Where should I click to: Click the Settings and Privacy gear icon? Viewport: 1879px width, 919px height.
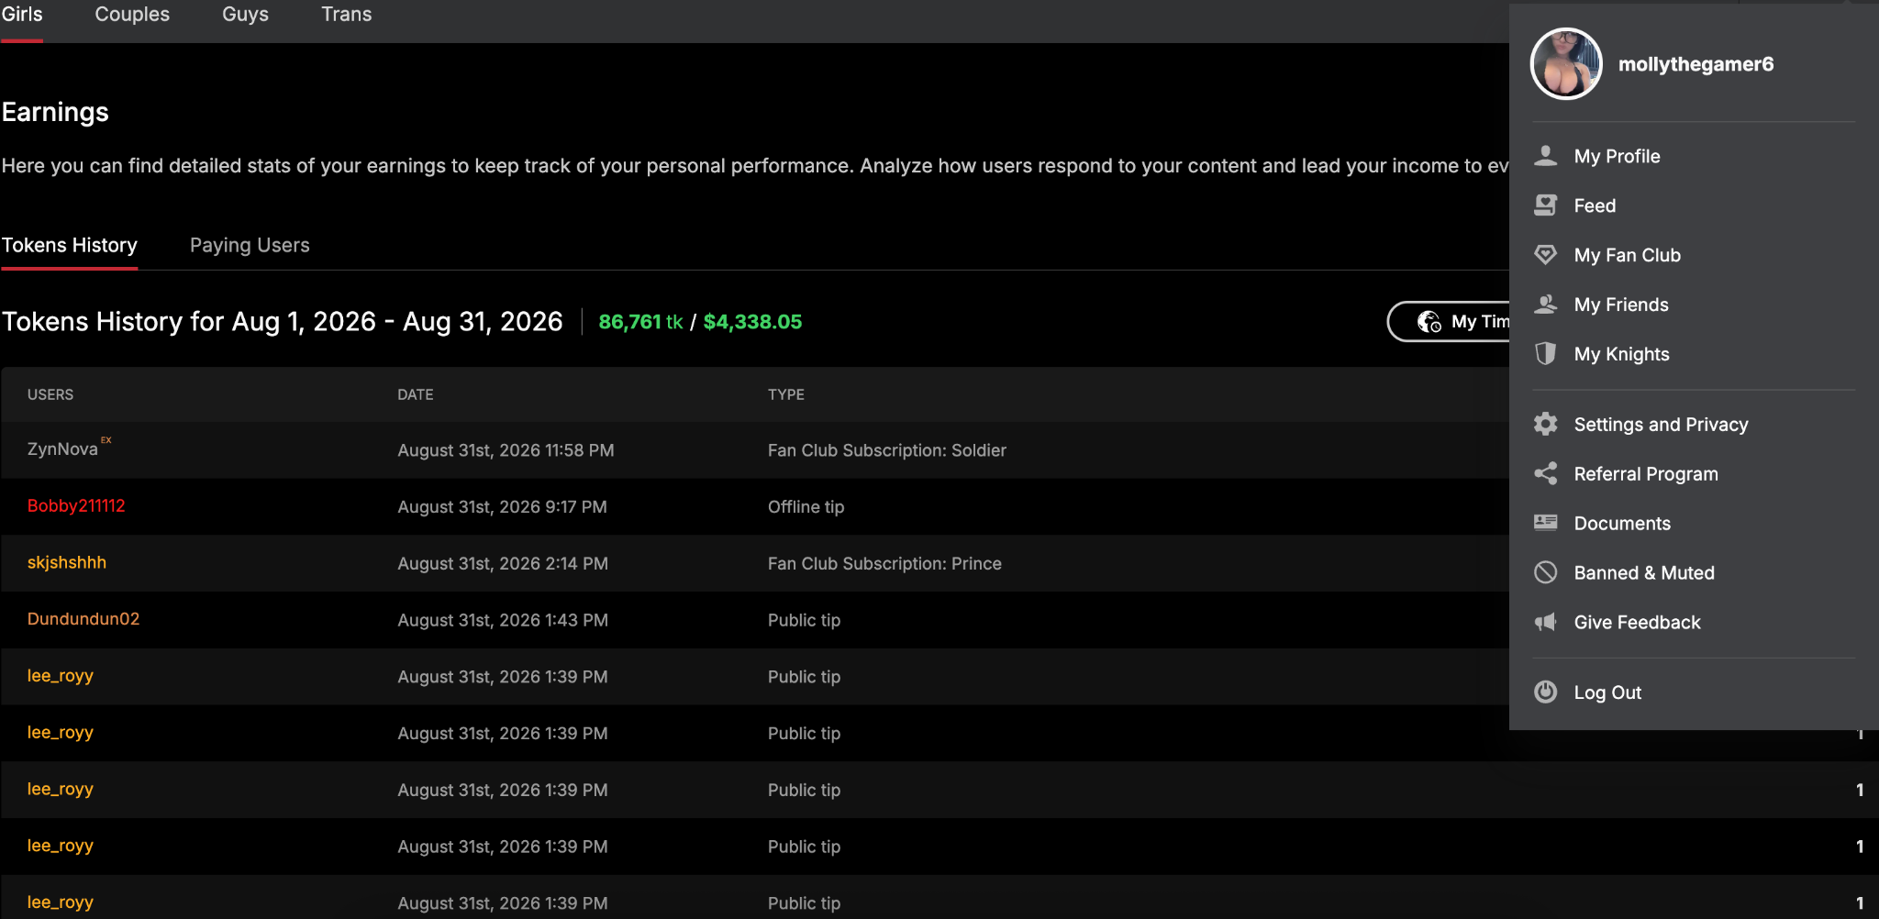1546,424
